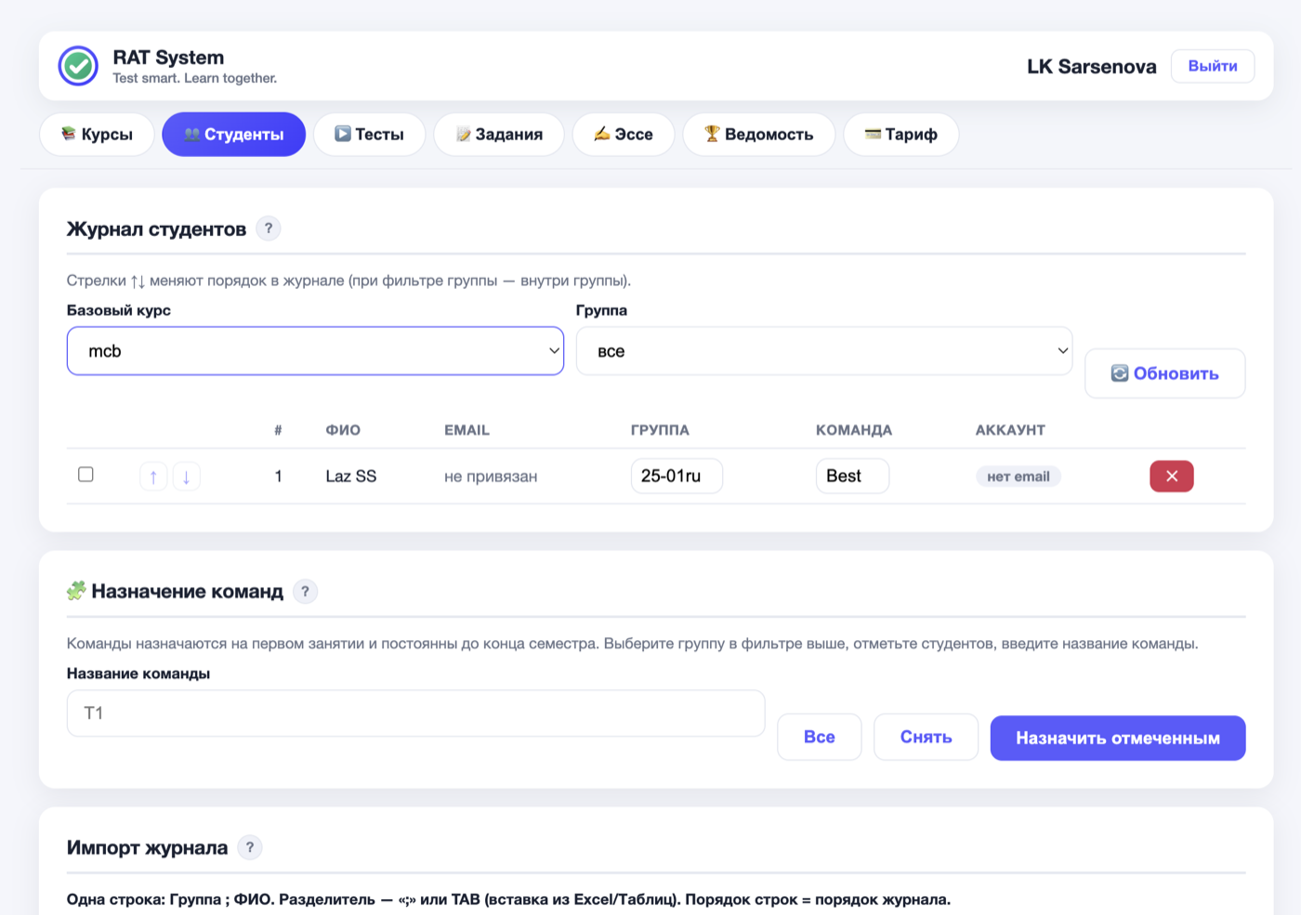The width and height of the screenshot is (1301, 915).
Task: Click the EMAIL column header
Action: (x=467, y=430)
